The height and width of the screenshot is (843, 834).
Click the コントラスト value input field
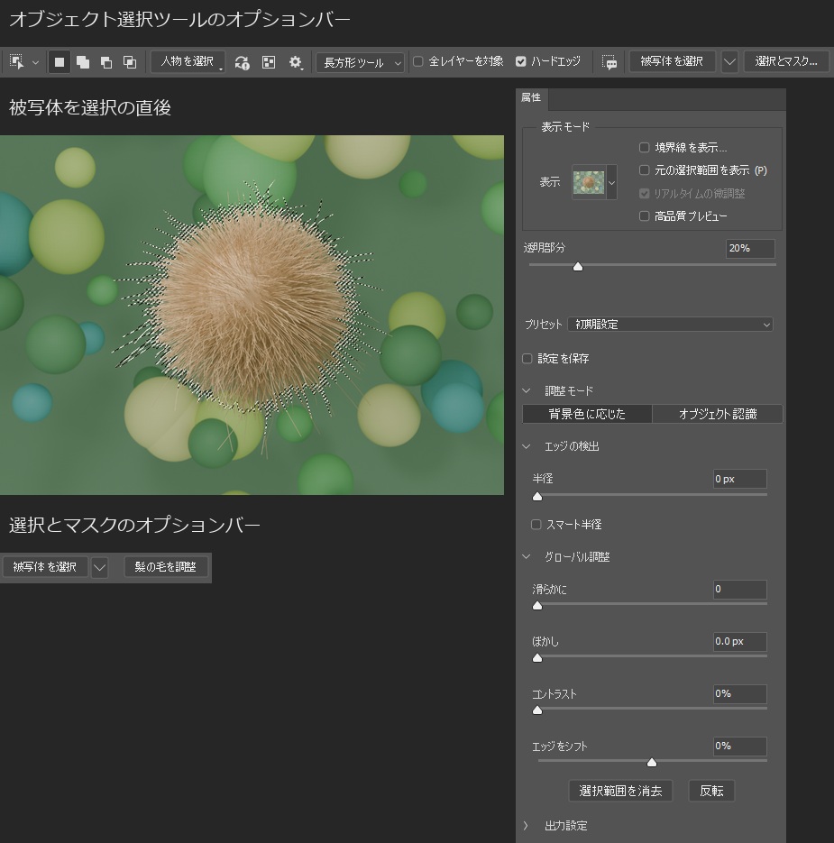pos(740,693)
